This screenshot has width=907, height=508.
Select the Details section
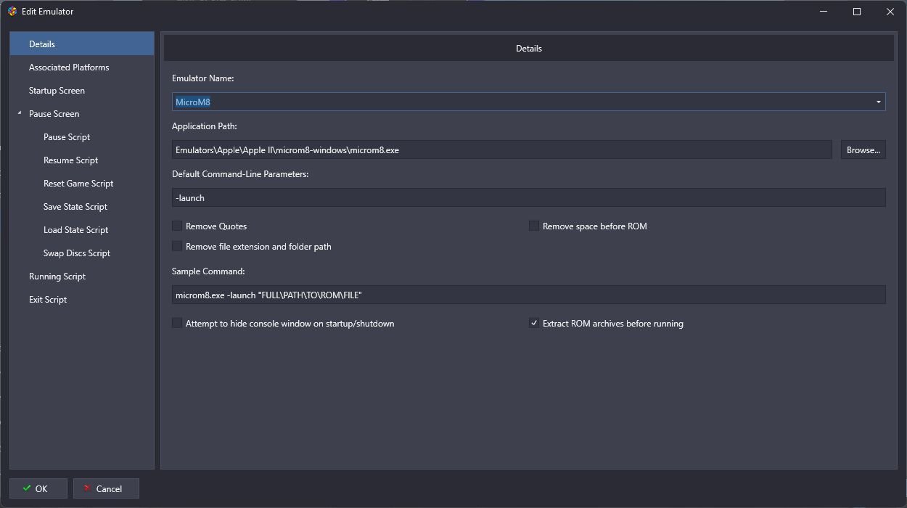[x=82, y=44]
